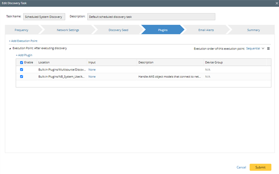Toggle the Enable header checkbox
This screenshot has width=279, height=174.
click(22, 62)
